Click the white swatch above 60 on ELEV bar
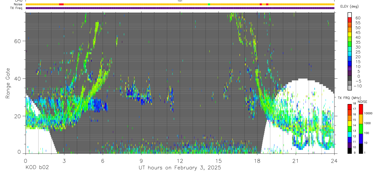The width and height of the screenshot is (376, 174). point(350,15)
